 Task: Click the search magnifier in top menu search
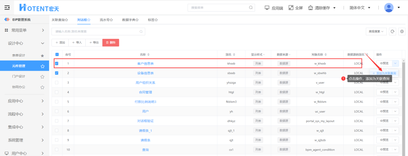click(x=251, y=7)
